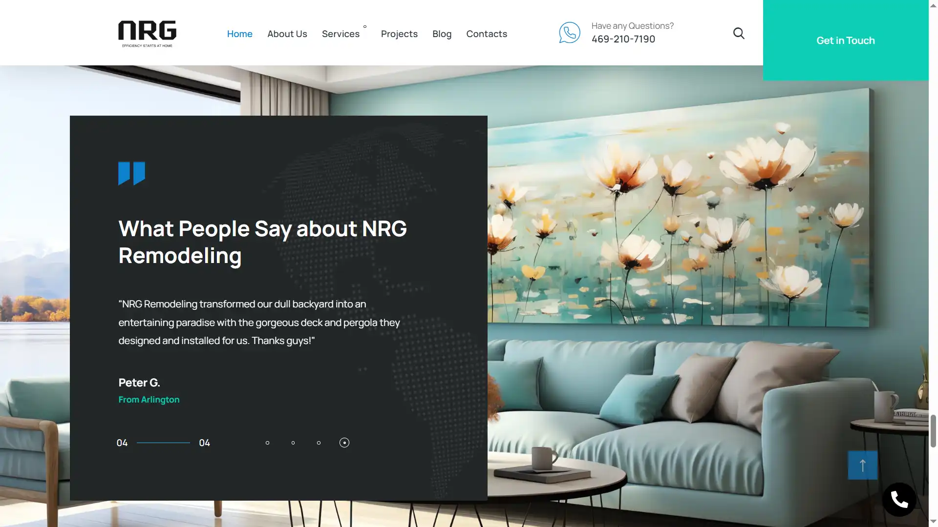Viewport: 938px width, 527px height.
Task: Select the first testimonial slider dot
Action: coord(267,443)
